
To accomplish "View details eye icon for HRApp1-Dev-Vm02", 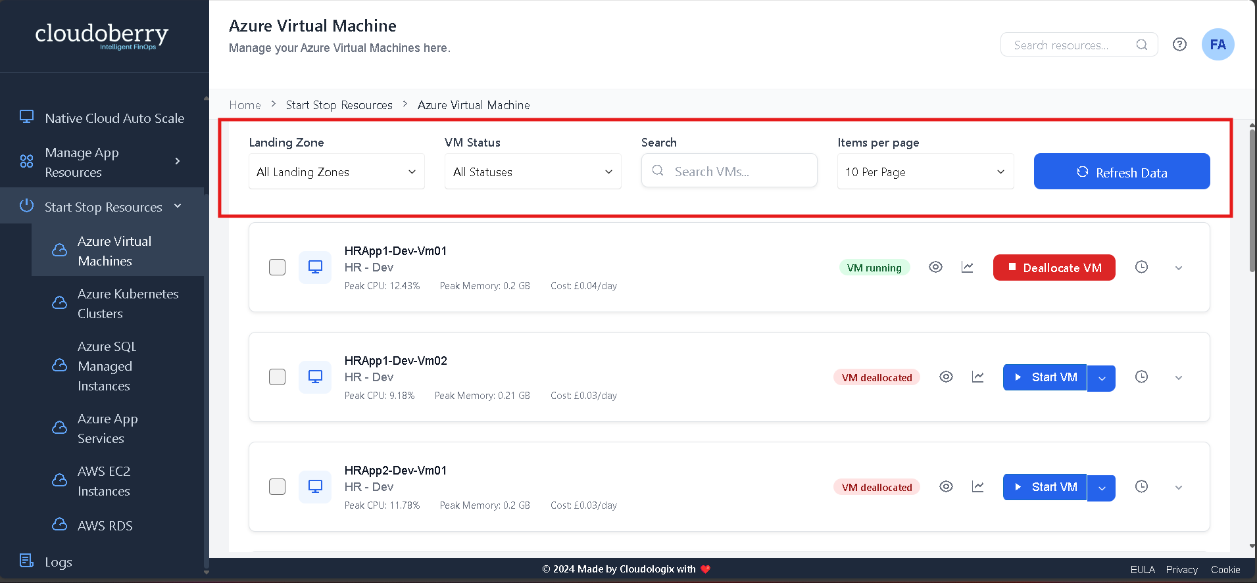I will pos(946,377).
